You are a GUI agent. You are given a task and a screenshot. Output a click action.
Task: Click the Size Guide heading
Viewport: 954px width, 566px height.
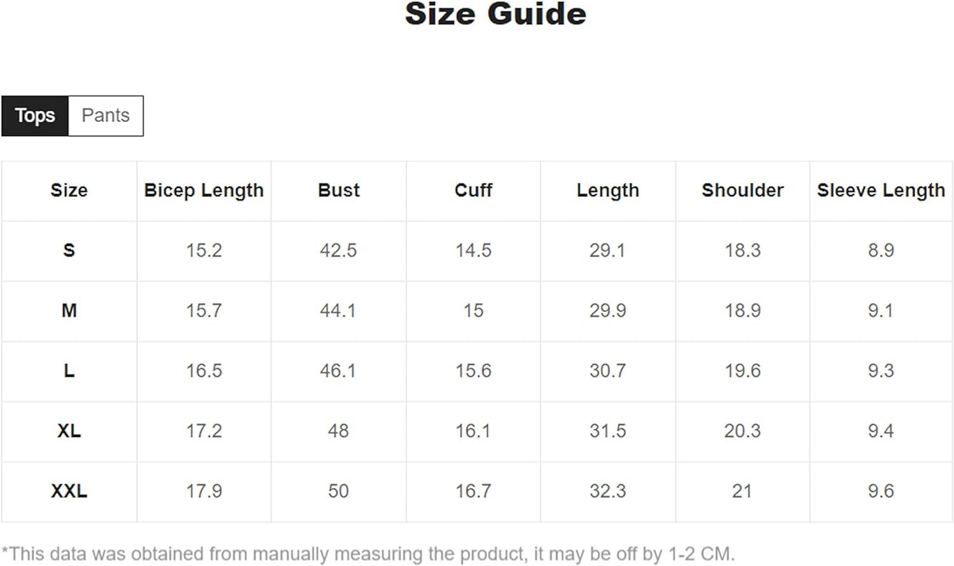click(x=495, y=14)
